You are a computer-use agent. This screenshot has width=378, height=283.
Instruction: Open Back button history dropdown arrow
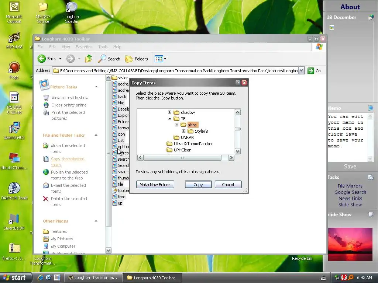[x=60, y=59]
